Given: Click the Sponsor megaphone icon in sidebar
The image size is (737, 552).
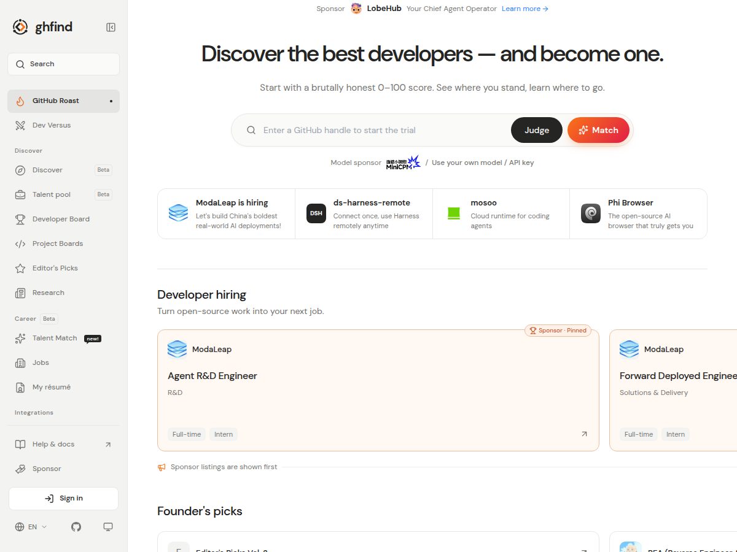Looking at the screenshot, I should [20, 469].
